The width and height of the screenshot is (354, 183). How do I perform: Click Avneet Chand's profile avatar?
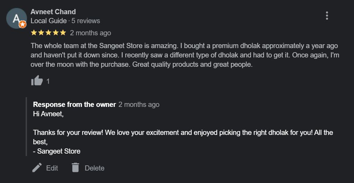click(x=16, y=18)
